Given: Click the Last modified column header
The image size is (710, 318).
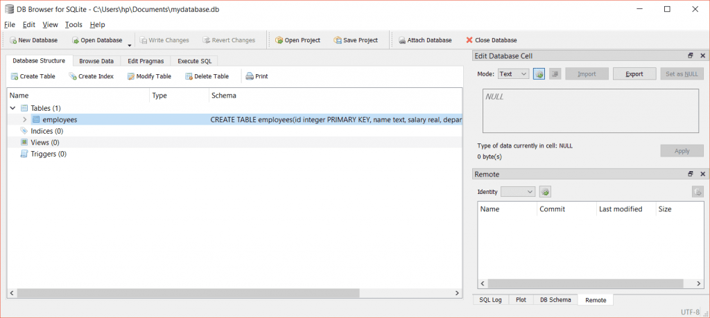Looking at the screenshot, I should click(626, 209).
